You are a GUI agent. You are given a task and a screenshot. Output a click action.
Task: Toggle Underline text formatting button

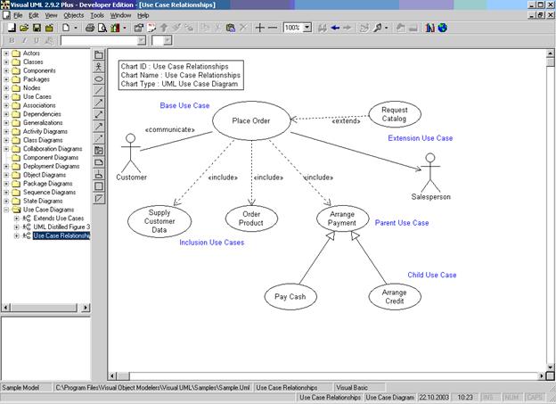36,41
